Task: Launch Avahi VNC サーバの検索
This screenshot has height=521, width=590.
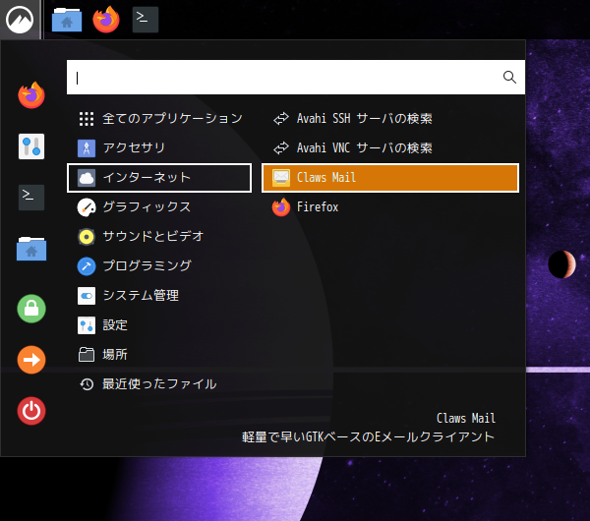Action: pos(390,148)
